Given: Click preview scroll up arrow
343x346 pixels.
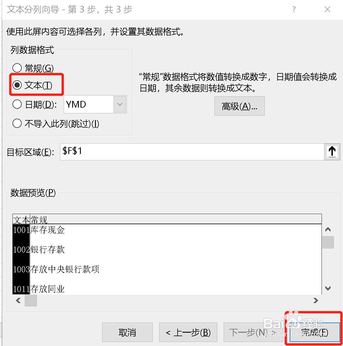Looking at the screenshot, I should coord(328,229).
